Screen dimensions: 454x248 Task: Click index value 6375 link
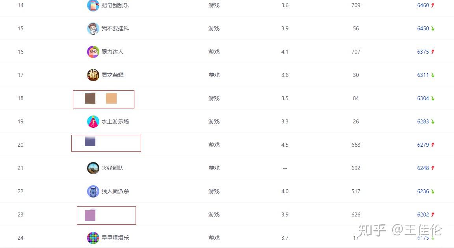(423, 52)
